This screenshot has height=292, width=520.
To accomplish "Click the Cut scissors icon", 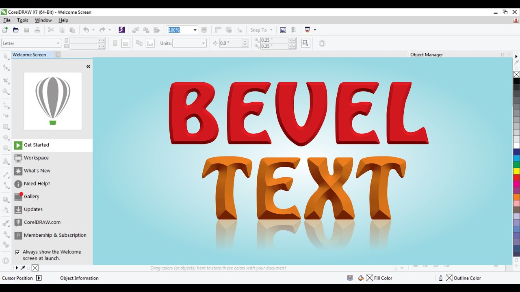I will coord(51,30).
